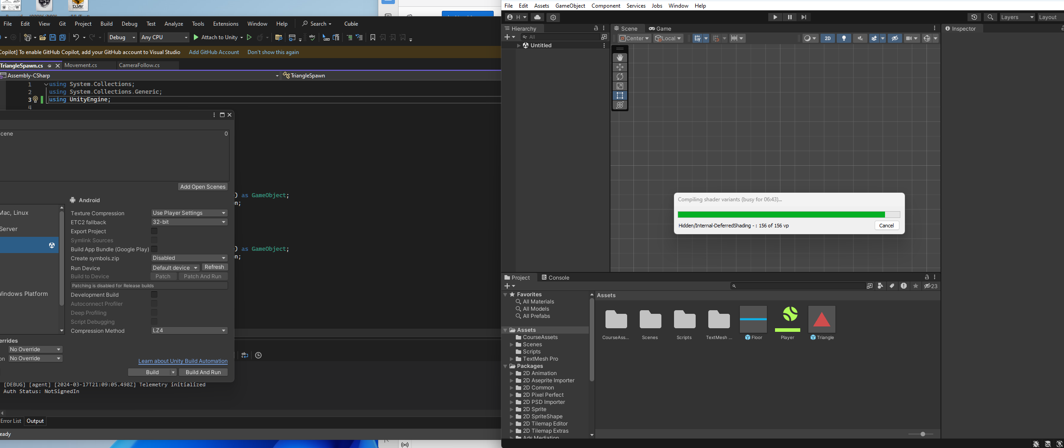The height and width of the screenshot is (448, 1064).
Task: Toggle 2D mode in Scene view
Action: point(828,38)
